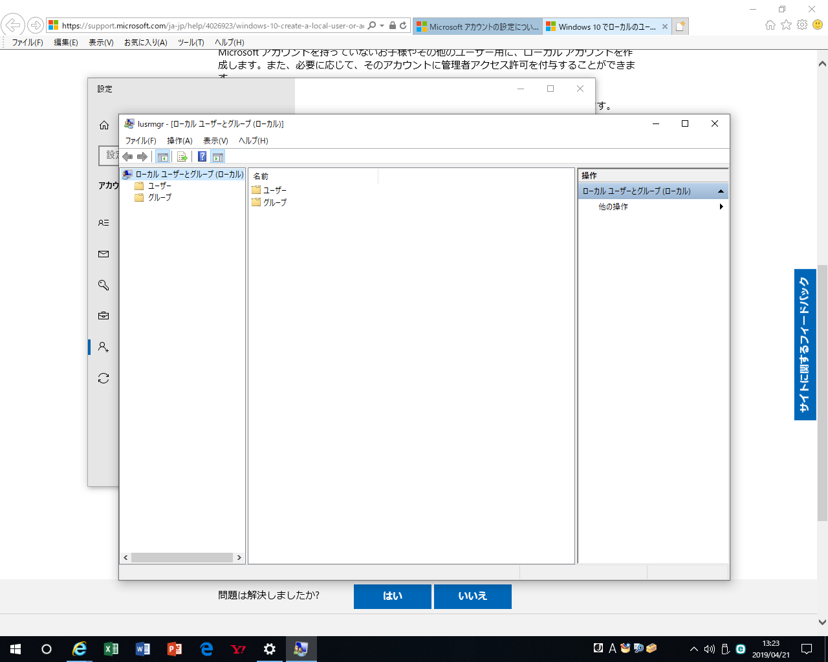Open the ユーザー folder in the Name pane
Image resolution: width=828 pixels, height=662 pixels.
pyautogui.click(x=274, y=189)
